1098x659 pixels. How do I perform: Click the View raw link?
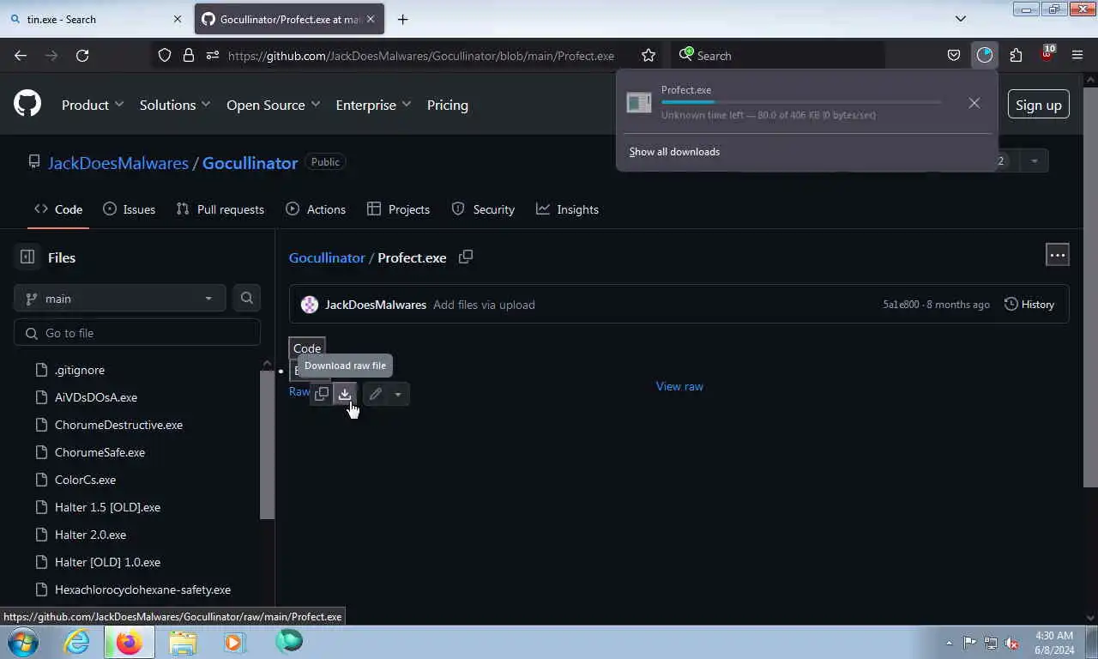tap(679, 386)
